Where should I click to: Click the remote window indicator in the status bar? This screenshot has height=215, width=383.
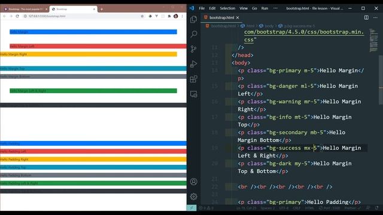191,208
